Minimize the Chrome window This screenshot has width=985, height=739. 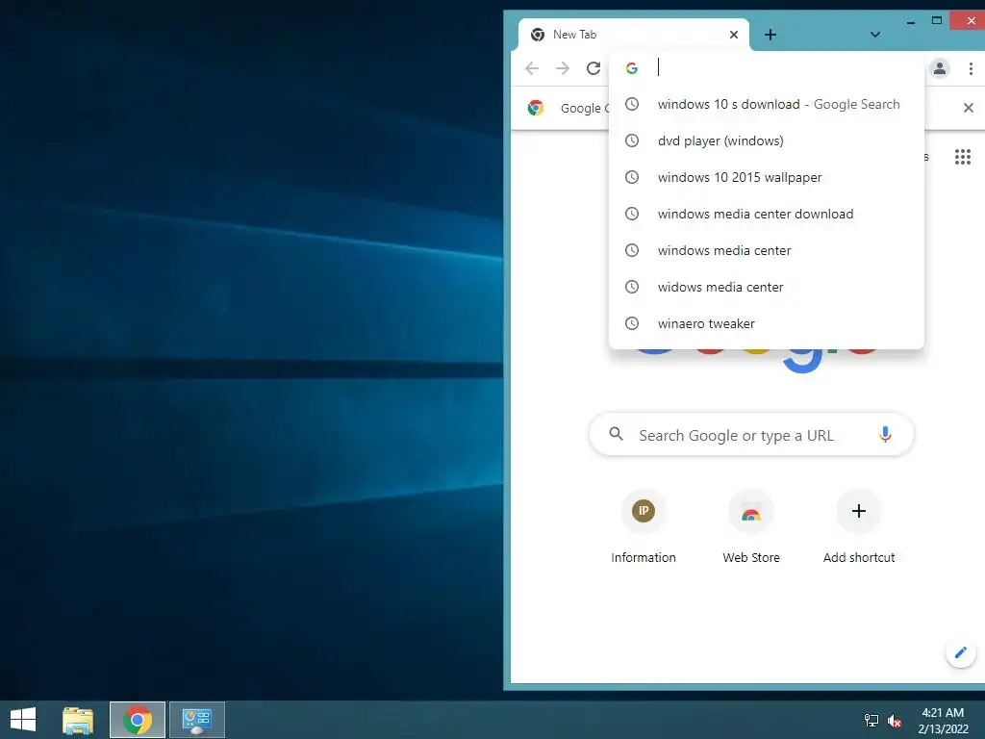point(910,21)
